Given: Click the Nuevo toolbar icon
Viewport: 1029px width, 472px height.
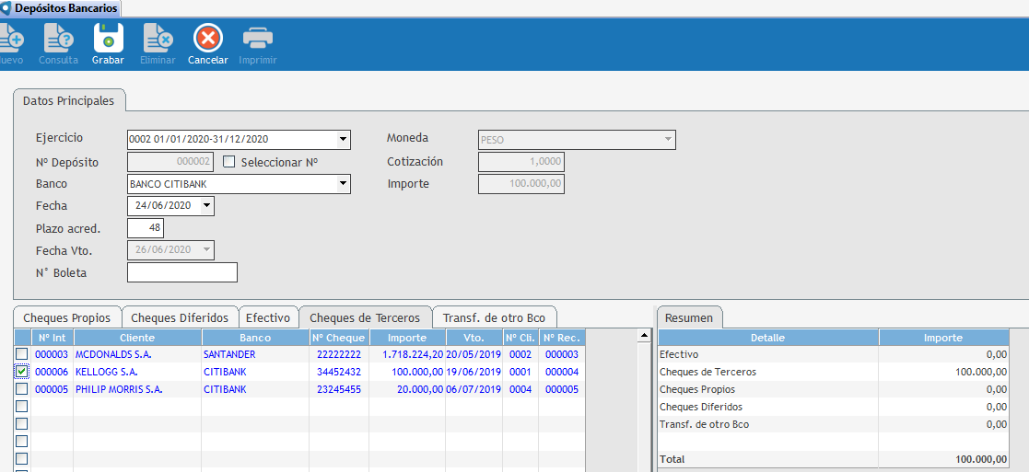Looking at the screenshot, I should pos(11,40).
